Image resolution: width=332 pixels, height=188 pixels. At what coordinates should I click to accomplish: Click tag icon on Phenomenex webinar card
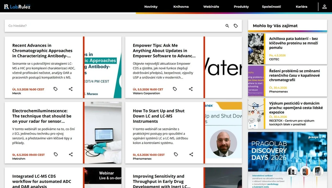click(176, 154)
